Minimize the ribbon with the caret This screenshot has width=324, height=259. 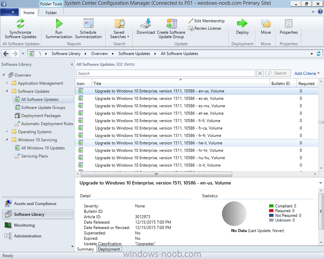[313, 12]
